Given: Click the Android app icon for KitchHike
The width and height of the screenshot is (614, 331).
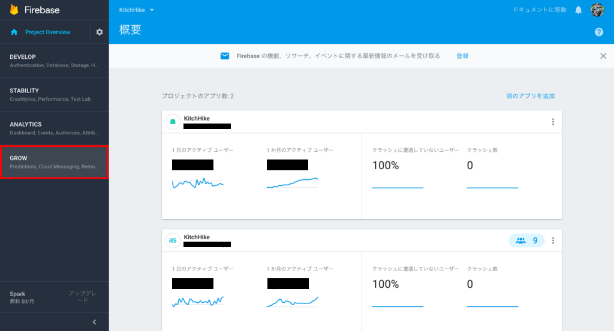Looking at the screenshot, I should [x=173, y=122].
